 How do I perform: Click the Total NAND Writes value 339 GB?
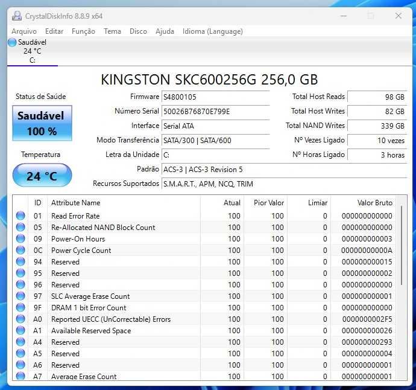point(377,126)
